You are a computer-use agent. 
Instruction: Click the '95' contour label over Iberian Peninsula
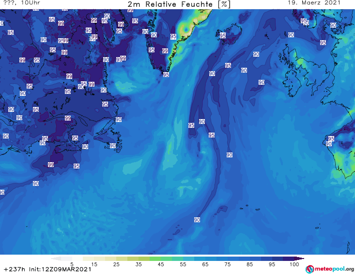coord(331,138)
